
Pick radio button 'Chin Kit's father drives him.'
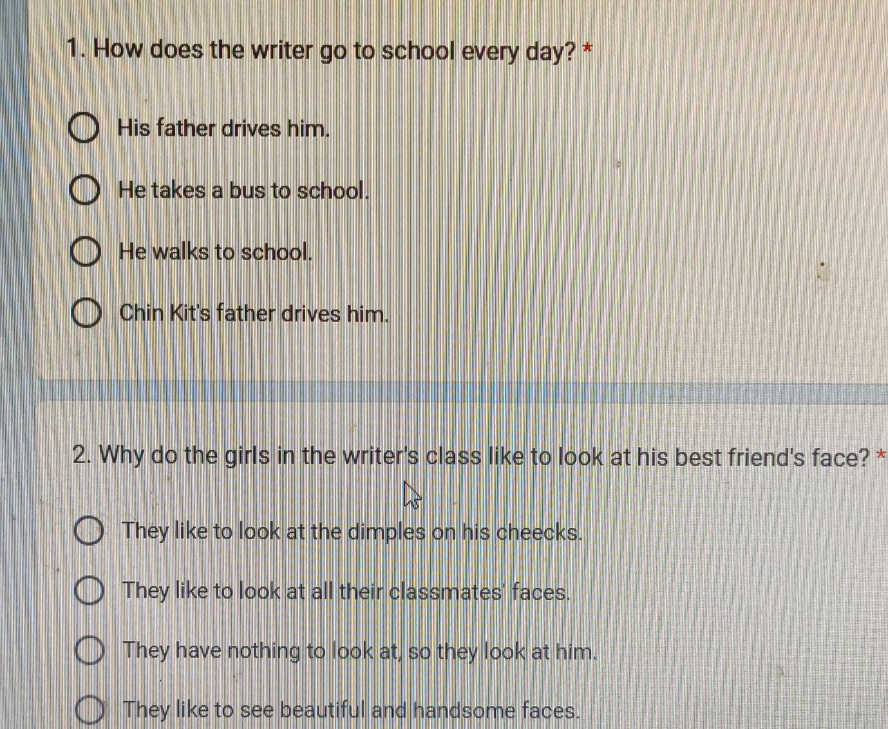pyautogui.click(x=86, y=314)
